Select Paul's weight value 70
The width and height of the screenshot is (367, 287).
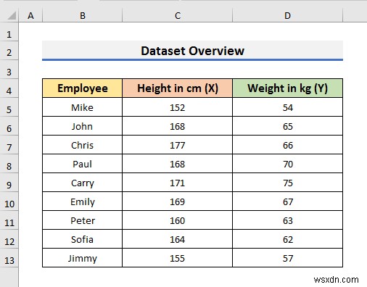coord(287,164)
